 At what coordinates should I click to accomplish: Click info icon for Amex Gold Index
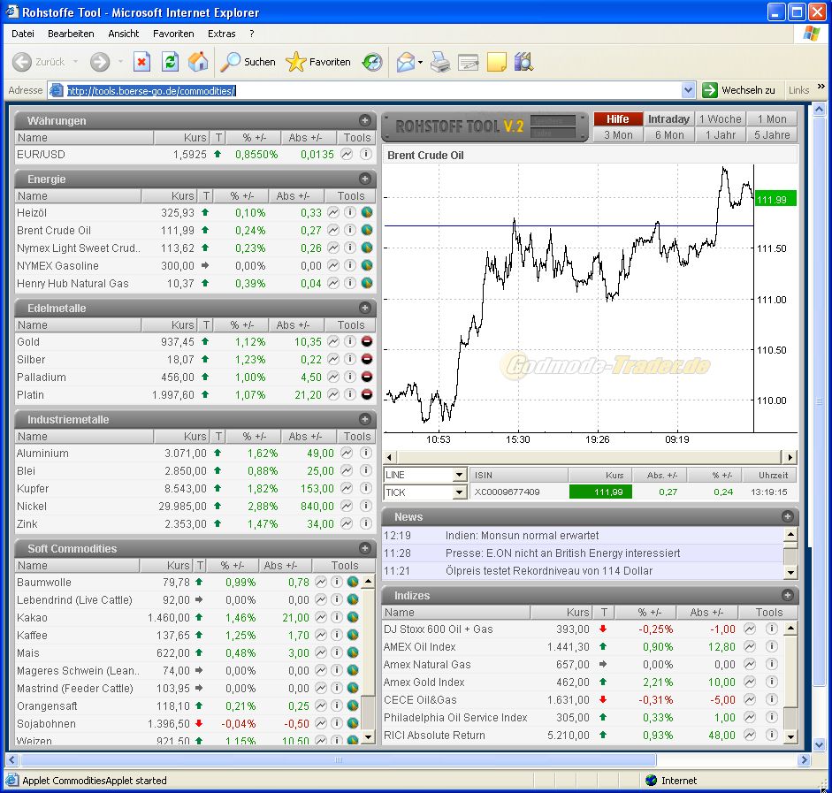point(772,682)
